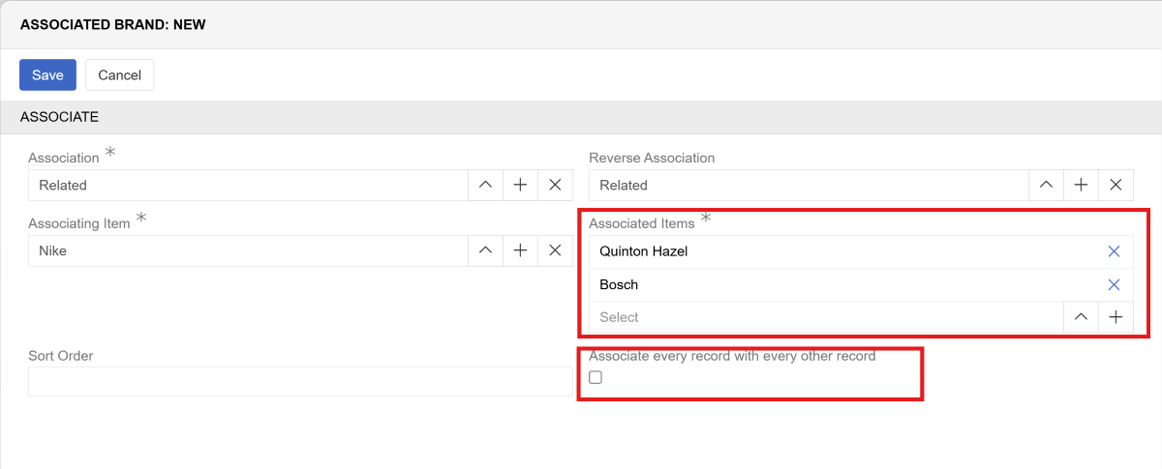This screenshot has height=469, width=1162.
Task: Enable Associate every record with every other record
Action: [x=596, y=377]
